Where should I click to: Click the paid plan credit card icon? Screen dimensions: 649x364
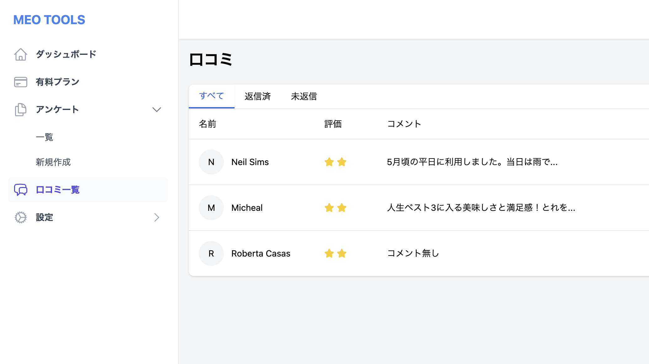(x=21, y=82)
